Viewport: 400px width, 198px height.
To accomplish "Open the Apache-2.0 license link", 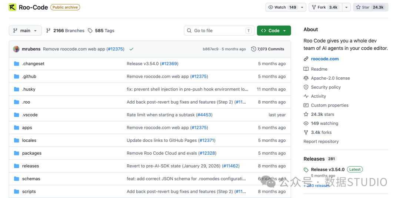I will click(330, 78).
